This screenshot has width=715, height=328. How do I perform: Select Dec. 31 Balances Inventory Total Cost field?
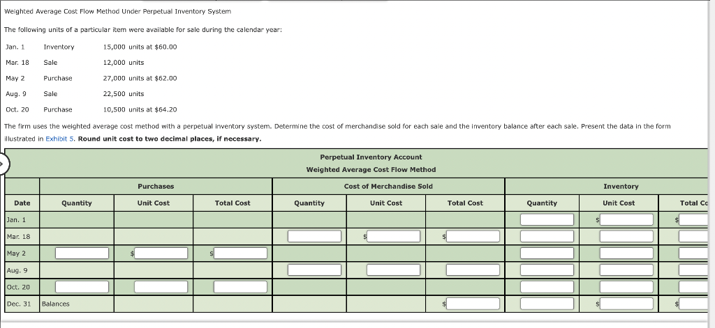click(x=693, y=304)
